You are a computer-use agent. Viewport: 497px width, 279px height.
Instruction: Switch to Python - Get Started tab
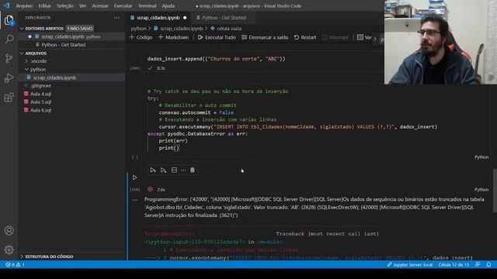224,18
